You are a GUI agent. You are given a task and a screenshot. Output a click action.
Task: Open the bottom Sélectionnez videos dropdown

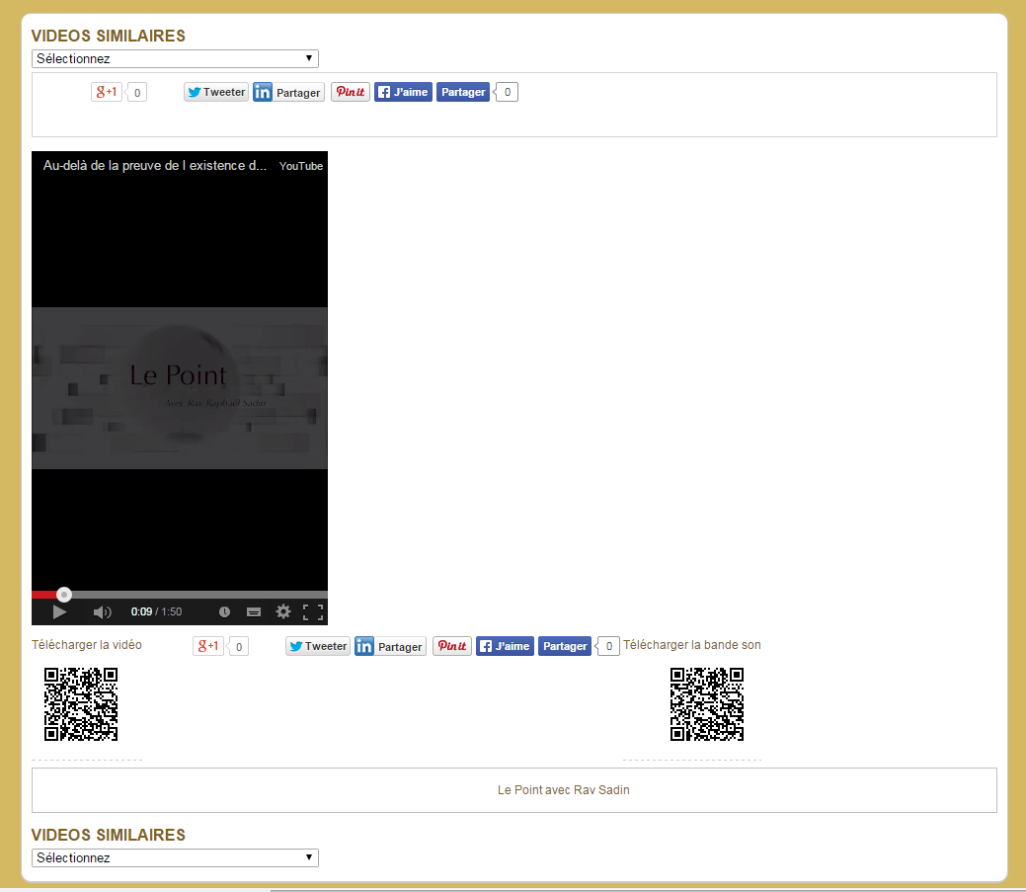pos(175,858)
